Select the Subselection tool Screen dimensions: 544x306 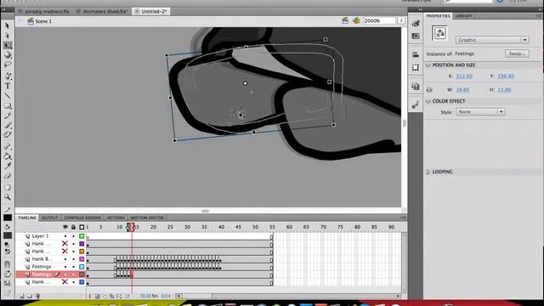tap(8, 36)
